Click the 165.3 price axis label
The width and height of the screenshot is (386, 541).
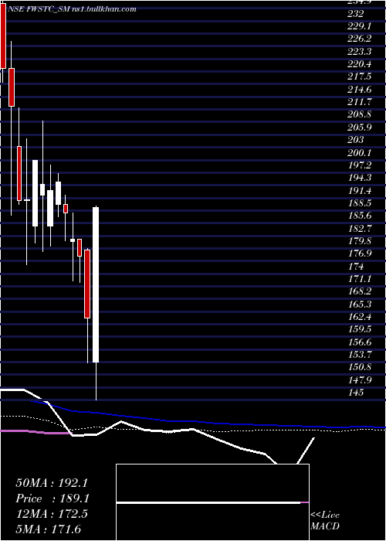360,304
